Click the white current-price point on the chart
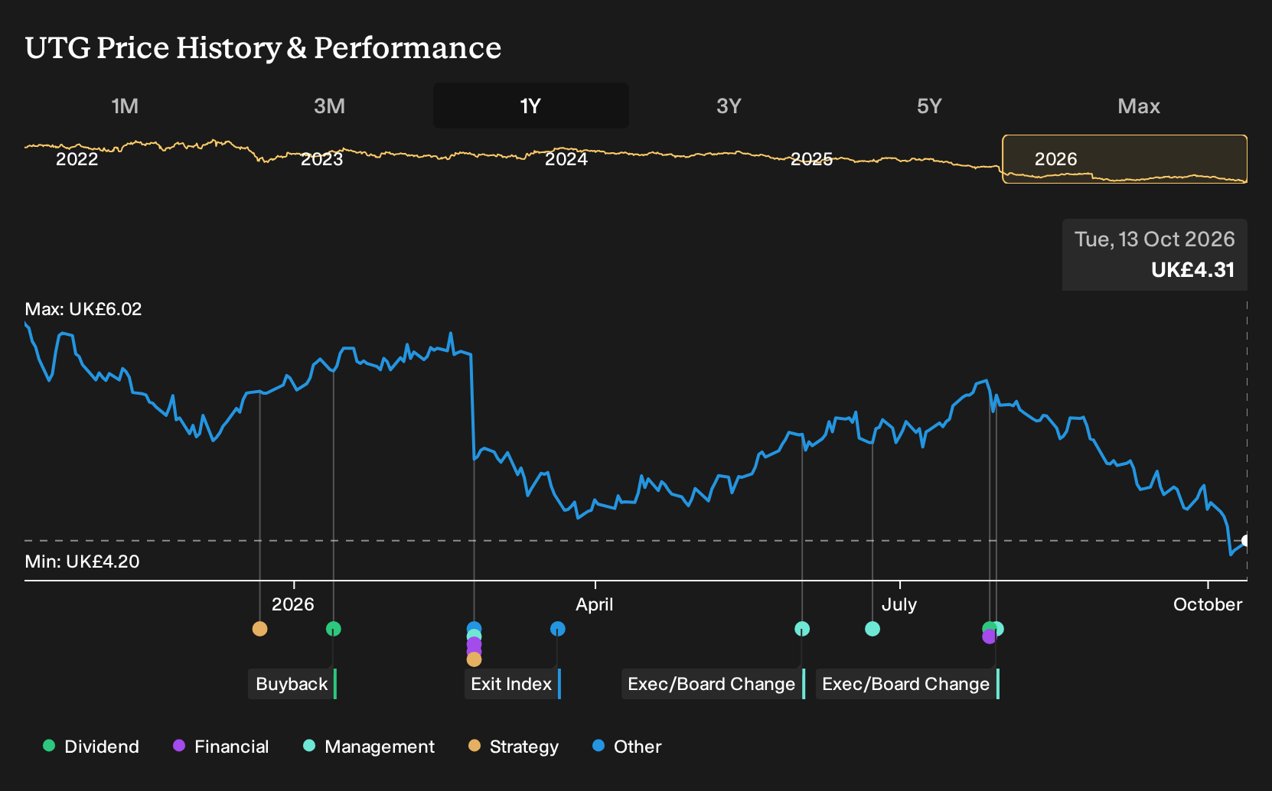 (x=1246, y=541)
